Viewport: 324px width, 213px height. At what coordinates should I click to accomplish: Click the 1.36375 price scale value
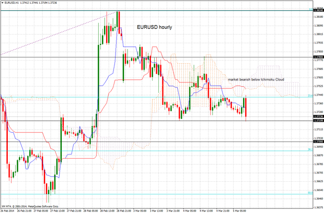[318, 207]
